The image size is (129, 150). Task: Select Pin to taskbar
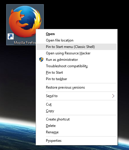(77, 79)
